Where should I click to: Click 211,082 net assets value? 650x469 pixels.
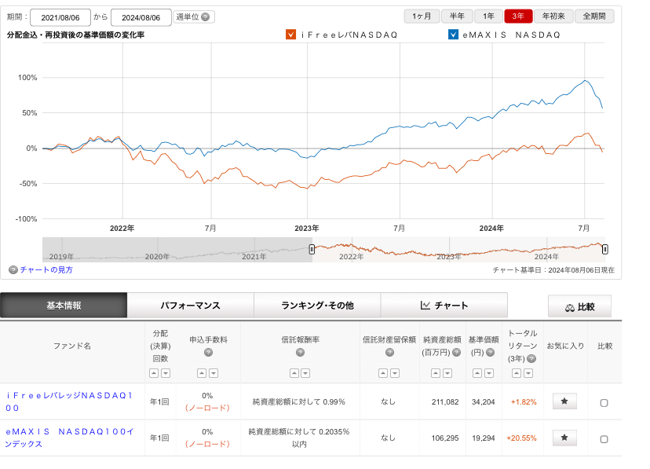point(445,401)
